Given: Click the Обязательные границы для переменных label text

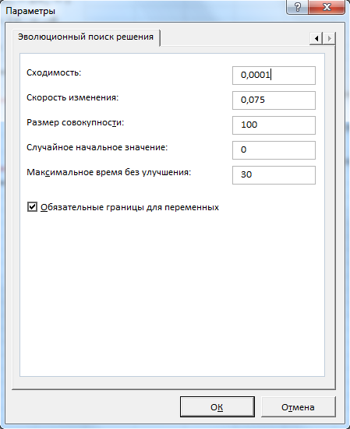Looking at the screenshot, I should [x=130, y=207].
